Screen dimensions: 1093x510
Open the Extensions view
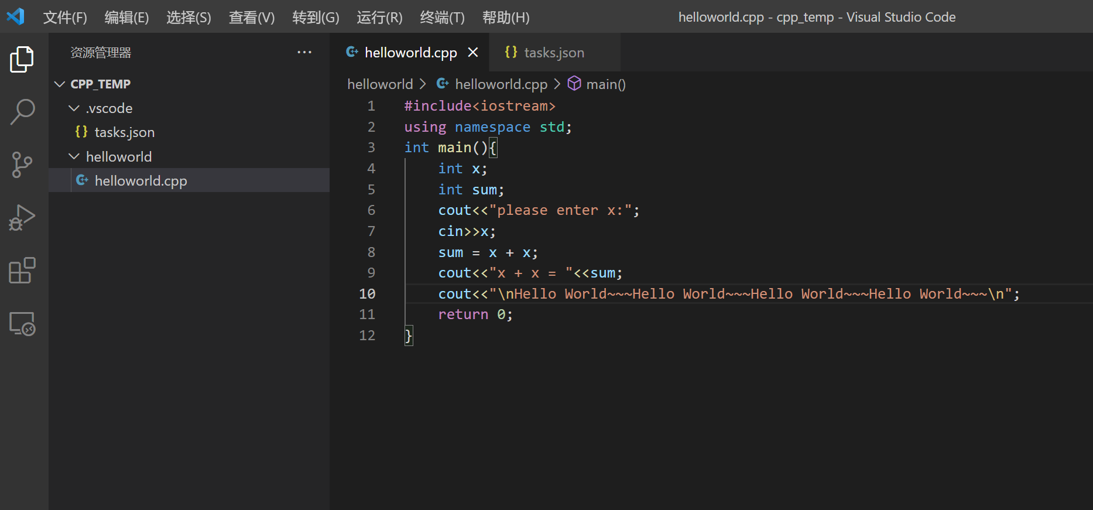(22, 271)
